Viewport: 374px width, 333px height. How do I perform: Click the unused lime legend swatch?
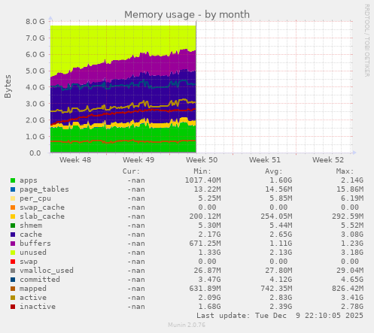point(13,253)
